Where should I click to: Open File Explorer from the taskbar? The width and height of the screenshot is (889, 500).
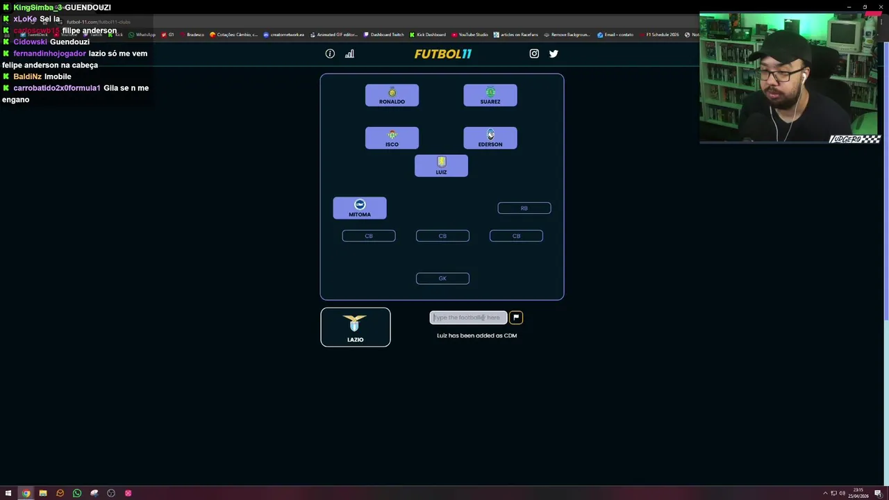(x=43, y=493)
